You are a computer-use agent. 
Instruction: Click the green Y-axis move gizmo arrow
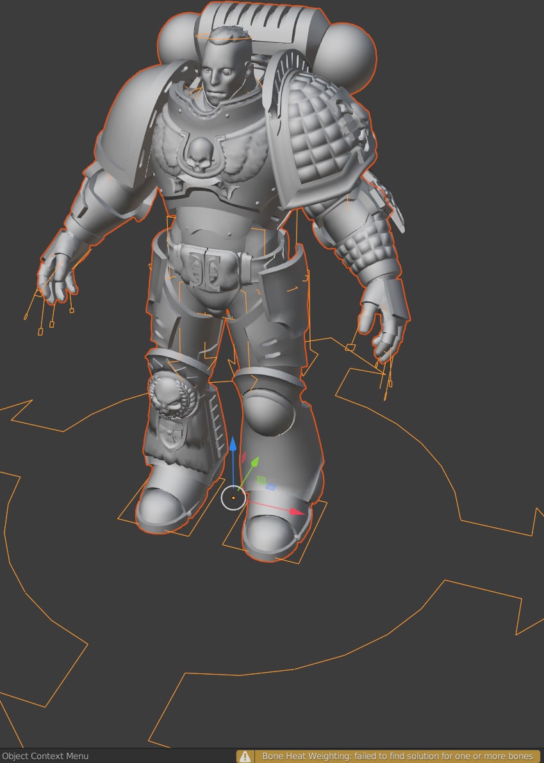point(254,462)
